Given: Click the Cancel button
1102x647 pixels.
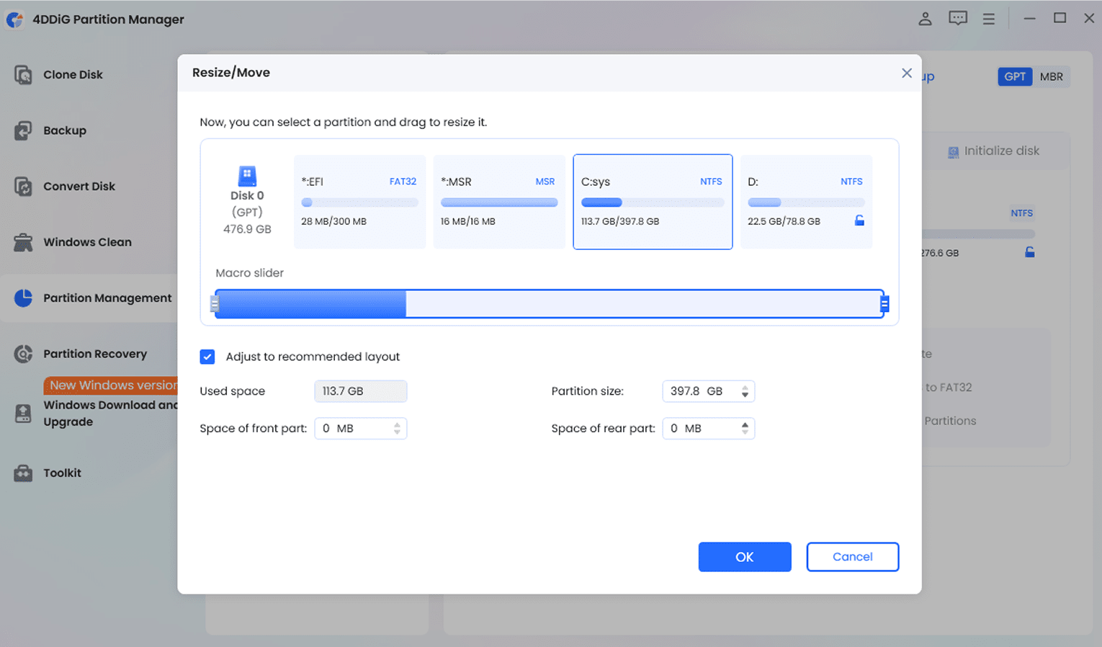Looking at the screenshot, I should [x=853, y=557].
